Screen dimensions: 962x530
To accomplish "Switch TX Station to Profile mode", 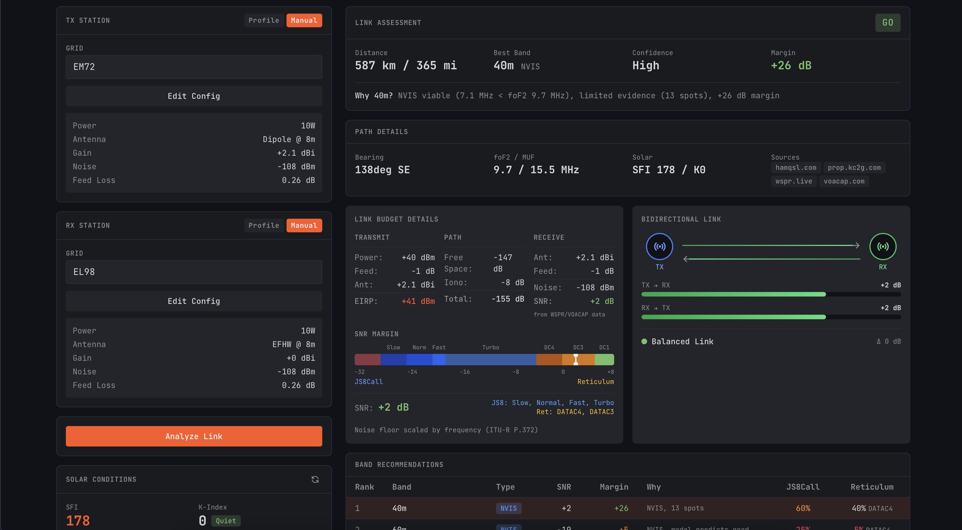I will click(x=264, y=20).
